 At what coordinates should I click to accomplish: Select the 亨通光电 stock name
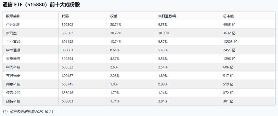[x=13, y=76]
